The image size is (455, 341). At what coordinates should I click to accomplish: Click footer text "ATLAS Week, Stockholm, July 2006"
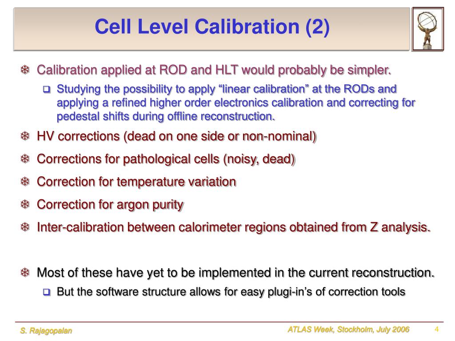pos(348,329)
